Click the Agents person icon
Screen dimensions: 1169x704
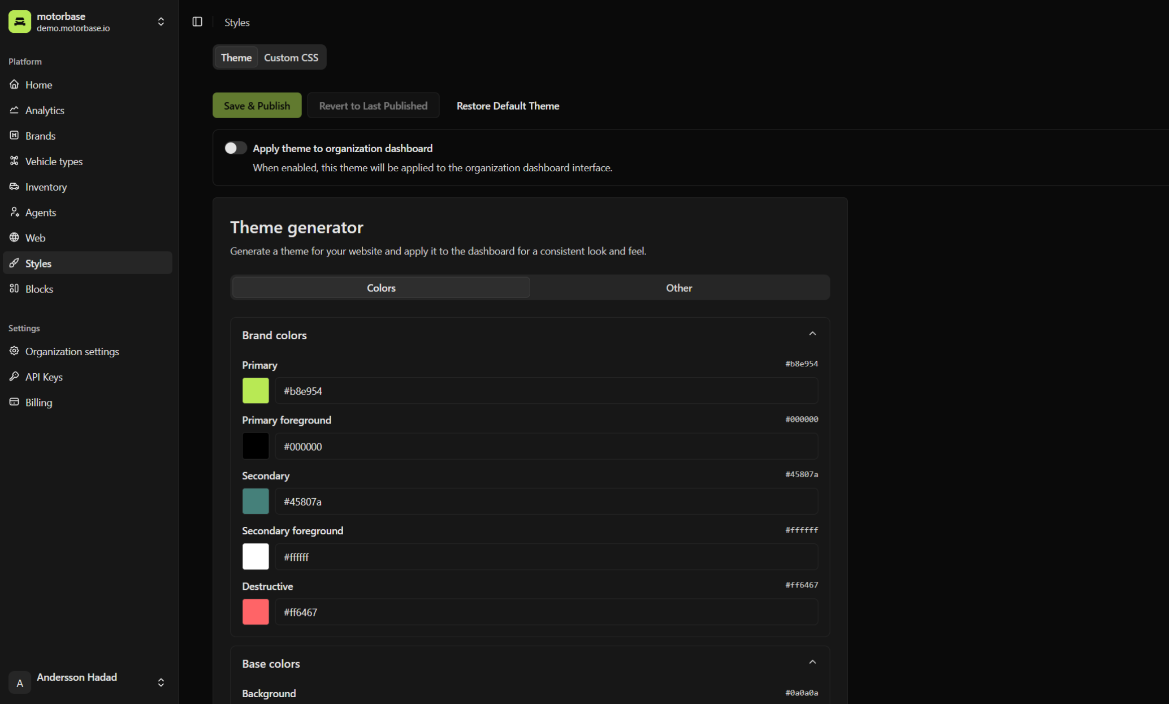[x=14, y=211]
